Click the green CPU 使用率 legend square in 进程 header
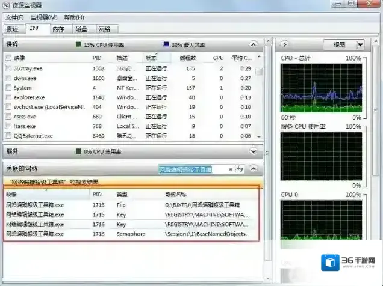The height and width of the screenshot is (286, 383). [x=78, y=44]
